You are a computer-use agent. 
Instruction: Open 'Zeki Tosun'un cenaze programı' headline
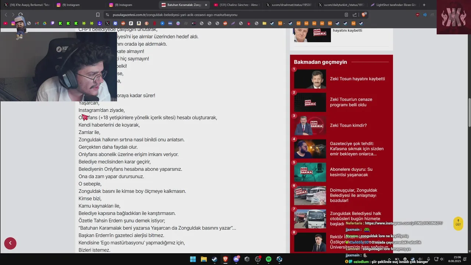pos(351,102)
